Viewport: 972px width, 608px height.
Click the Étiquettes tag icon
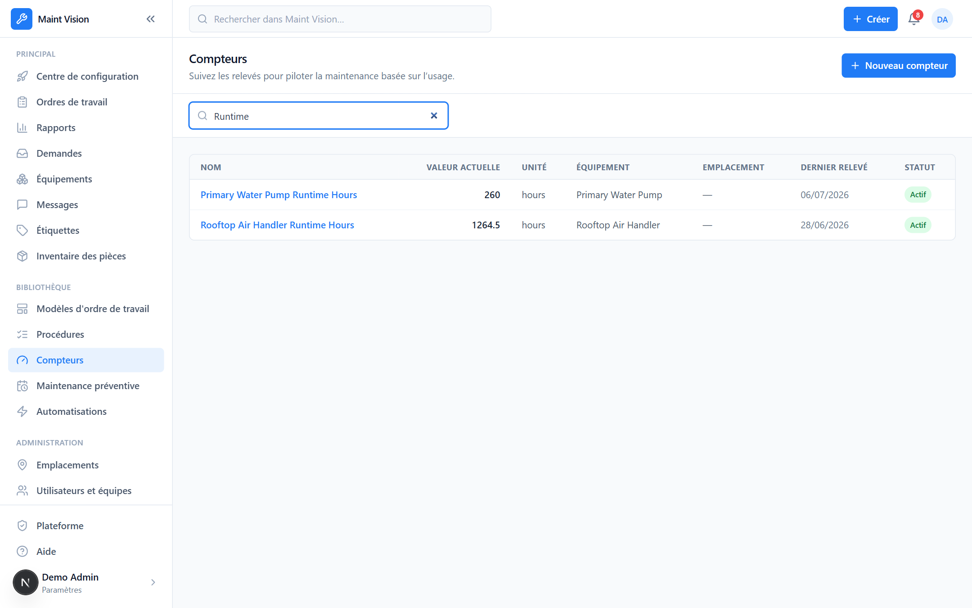[22, 231]
